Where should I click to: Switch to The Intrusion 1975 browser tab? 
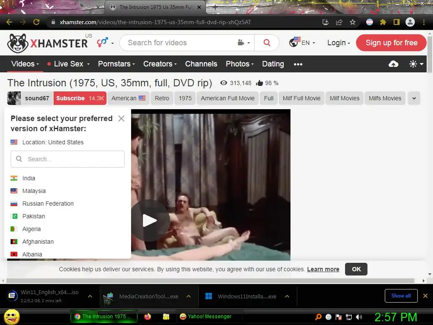[155, 7]
